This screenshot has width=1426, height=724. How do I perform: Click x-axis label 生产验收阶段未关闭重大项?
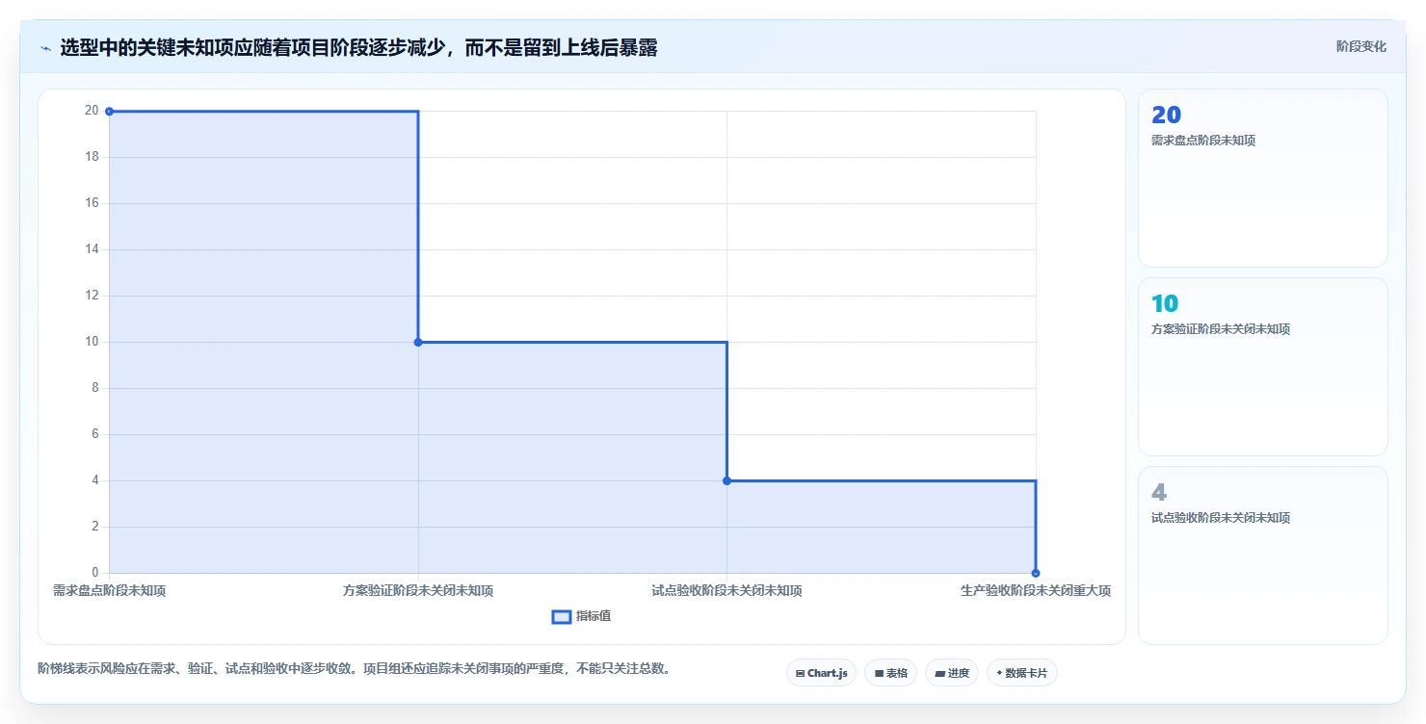[x=1036, y=590]
